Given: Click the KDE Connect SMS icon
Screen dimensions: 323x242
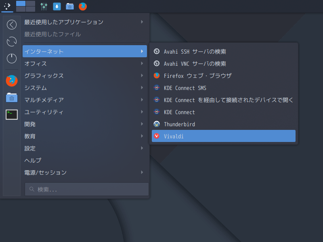Looking at the screenshot, I should click(157, 88).
